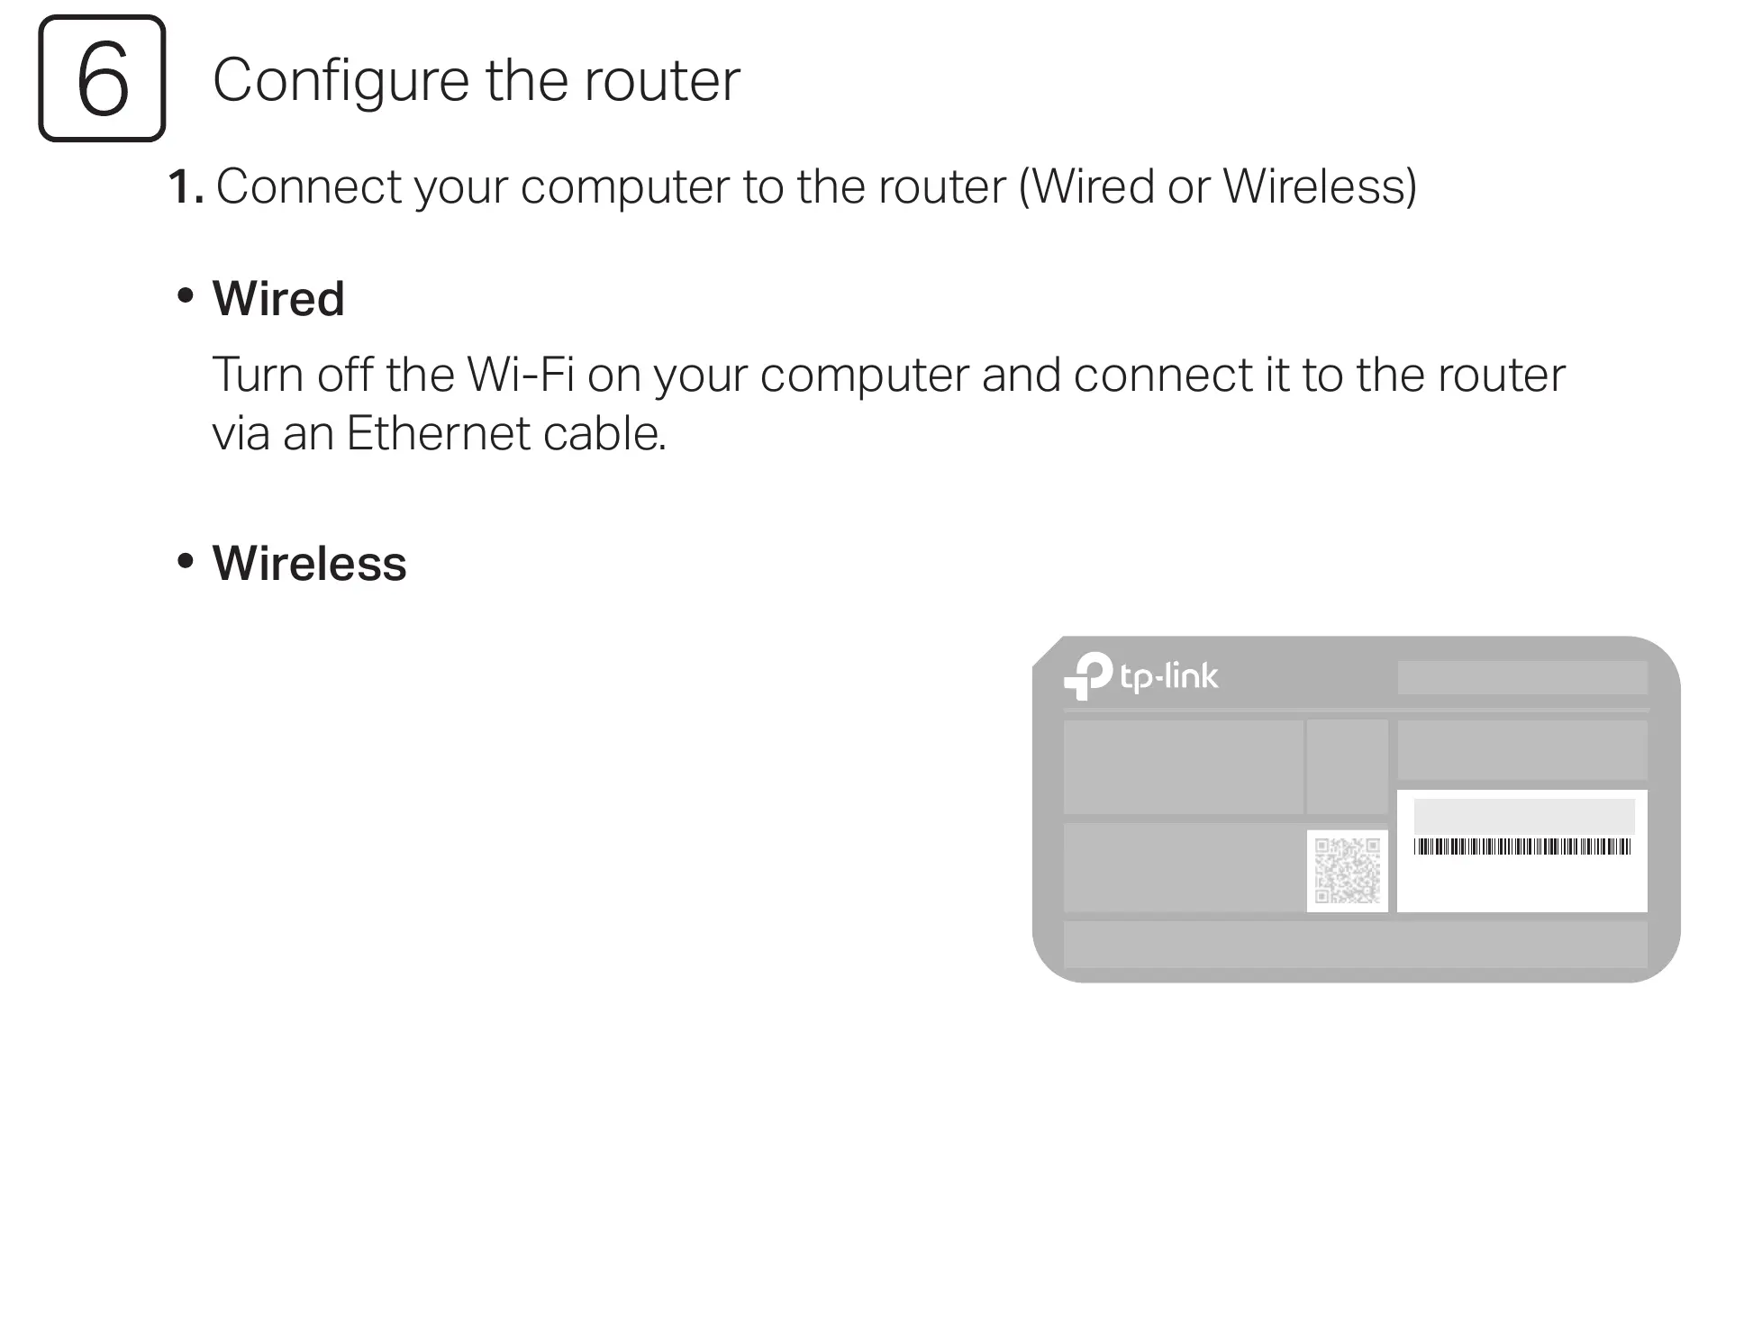Click the gray box beside the tp-link header

point(1522,677)
